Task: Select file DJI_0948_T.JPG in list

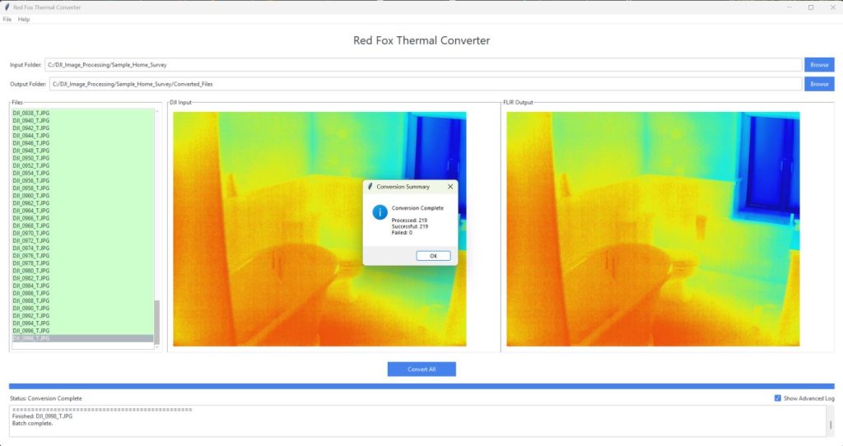Action: point(82,151)
